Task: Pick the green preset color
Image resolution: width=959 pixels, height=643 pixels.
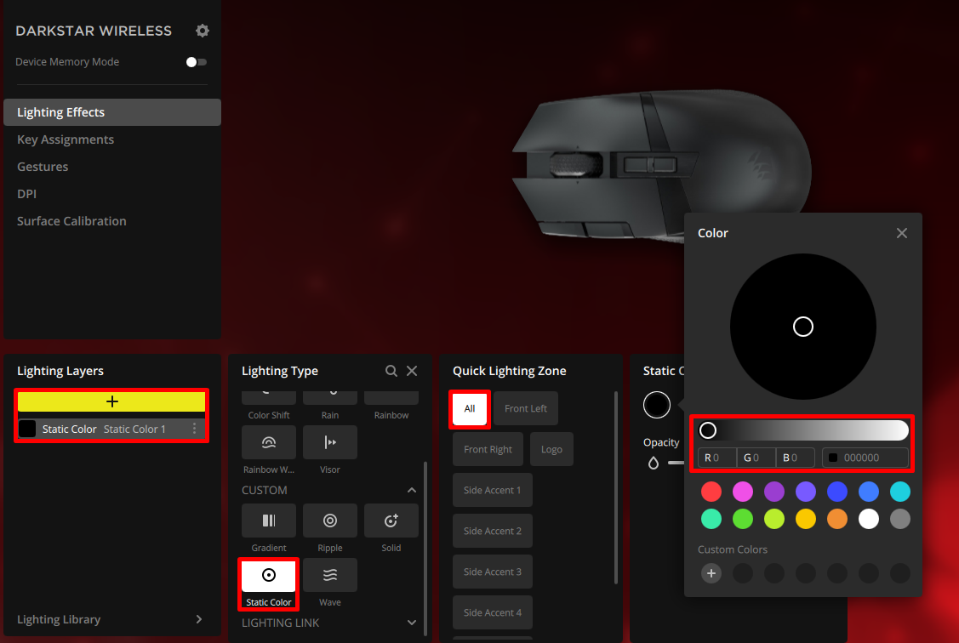Action: (743, 519)
